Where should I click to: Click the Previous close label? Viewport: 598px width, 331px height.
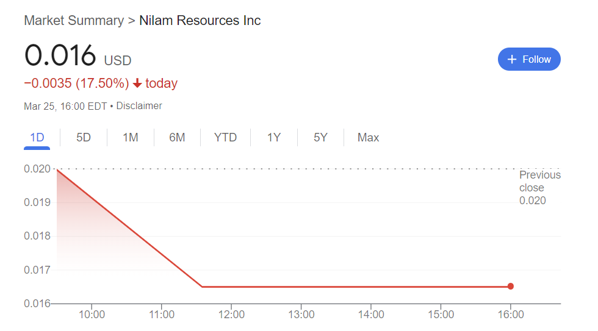pos(539,182)
